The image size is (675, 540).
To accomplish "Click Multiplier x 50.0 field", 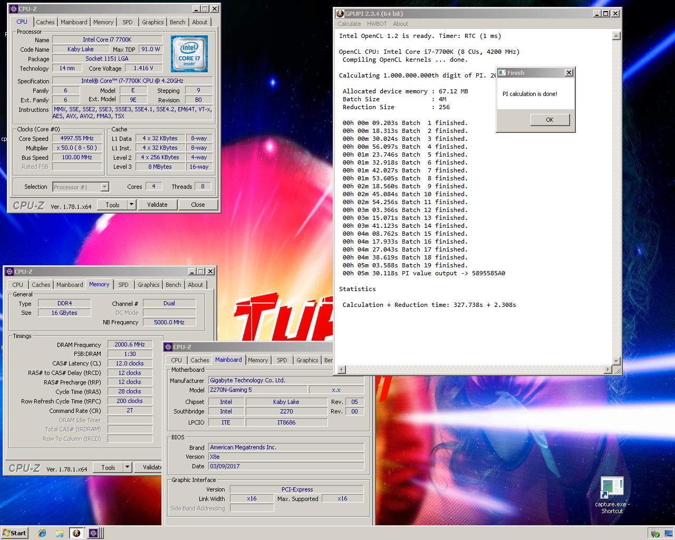I will (76, 148).
